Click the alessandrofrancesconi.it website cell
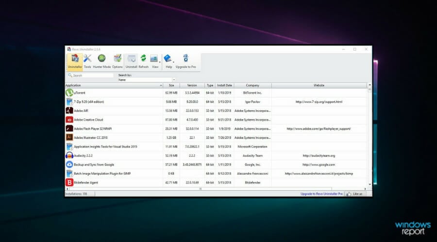Image resolution: width=437 pixels, height=242 pixels. click(x=319, y=173)
